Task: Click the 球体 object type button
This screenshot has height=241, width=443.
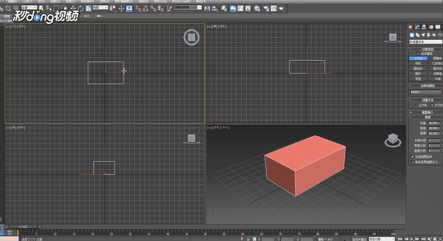Action: point(418,64)
